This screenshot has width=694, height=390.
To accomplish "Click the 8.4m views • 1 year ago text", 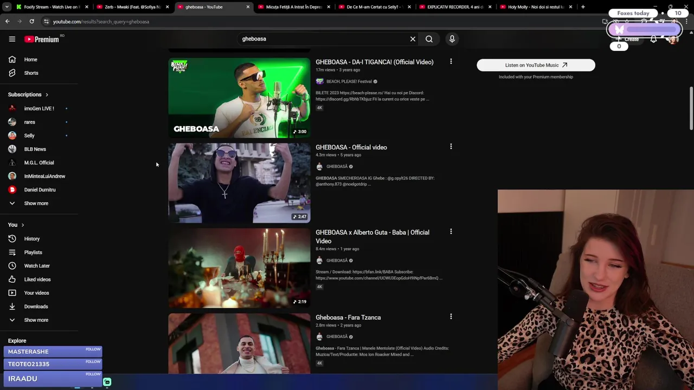I will (x=337, y=249).
